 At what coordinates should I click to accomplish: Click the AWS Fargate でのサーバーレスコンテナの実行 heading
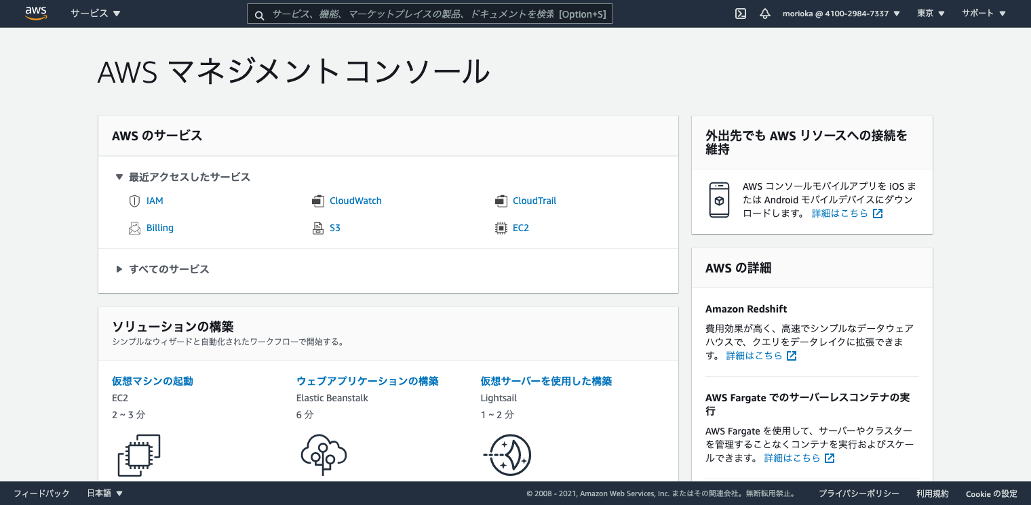(807, 404)
